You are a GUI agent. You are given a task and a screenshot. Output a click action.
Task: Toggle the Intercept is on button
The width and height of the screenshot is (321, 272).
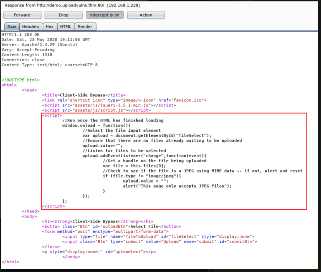(x=104, y=15)
